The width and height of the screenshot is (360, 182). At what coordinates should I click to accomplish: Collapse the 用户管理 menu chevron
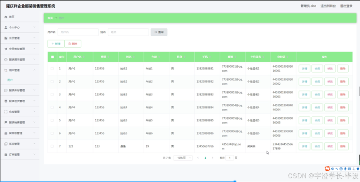tap(35, 70)
